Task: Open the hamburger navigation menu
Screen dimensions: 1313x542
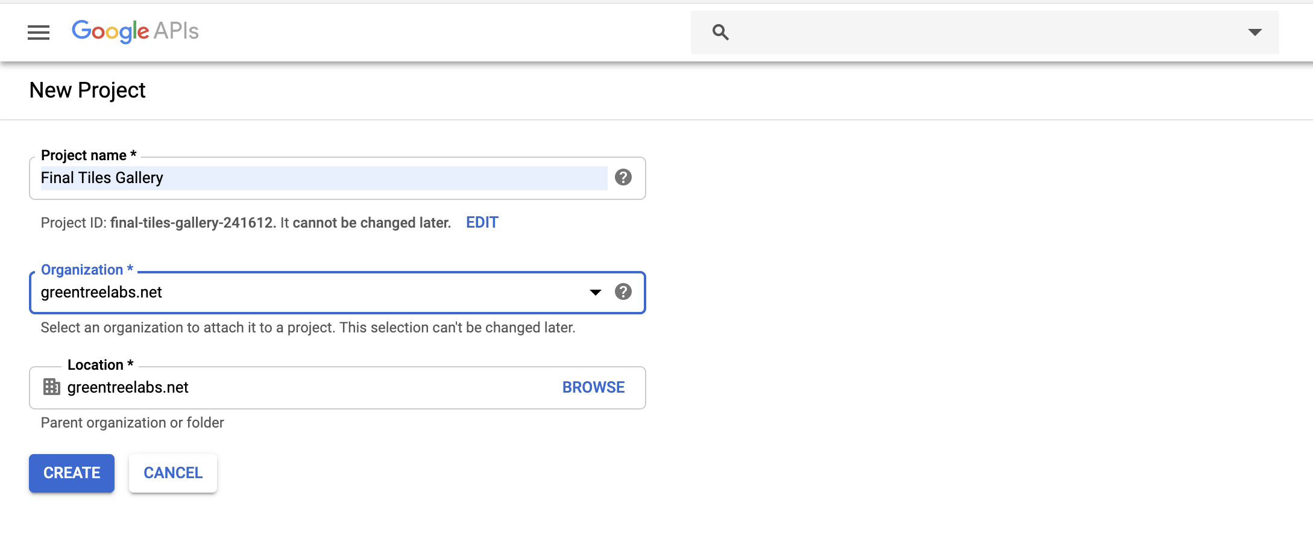Action: click(x=39, y=33)
